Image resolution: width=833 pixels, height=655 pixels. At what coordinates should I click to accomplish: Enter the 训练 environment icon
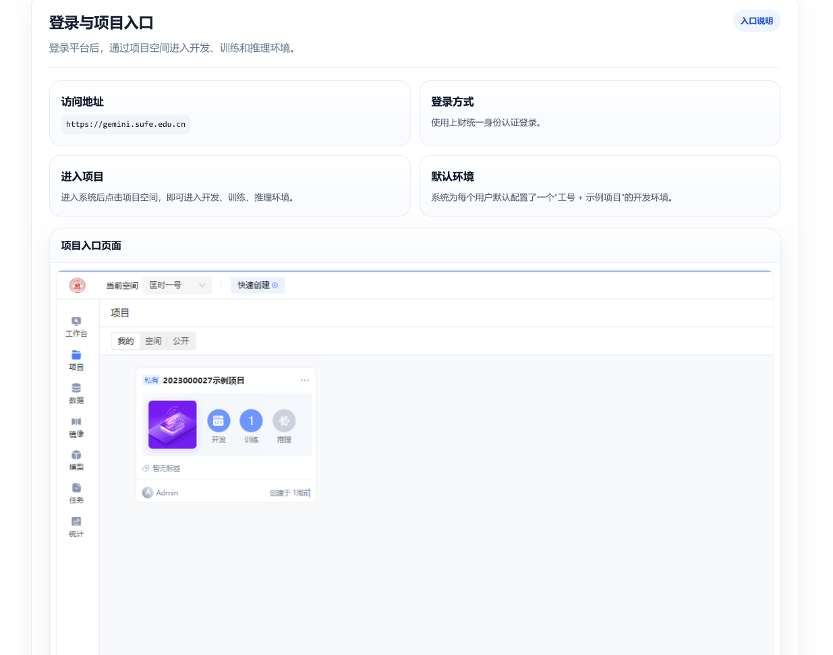coord(252,421)
